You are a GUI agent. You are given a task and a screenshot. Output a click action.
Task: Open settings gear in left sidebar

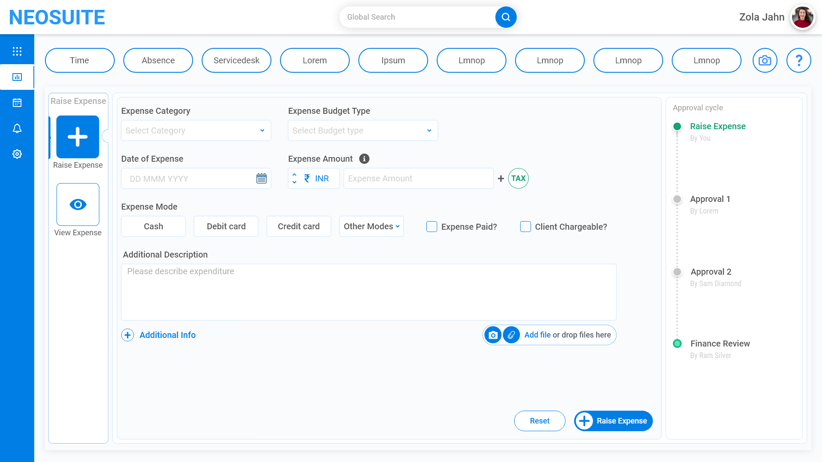click(x=17, y=154)
